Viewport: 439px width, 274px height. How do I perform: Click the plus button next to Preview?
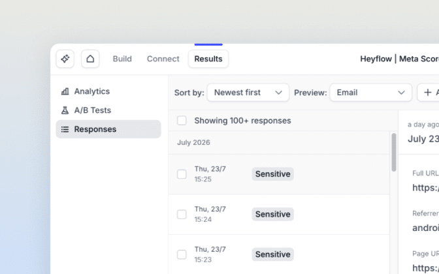[429, 93]
